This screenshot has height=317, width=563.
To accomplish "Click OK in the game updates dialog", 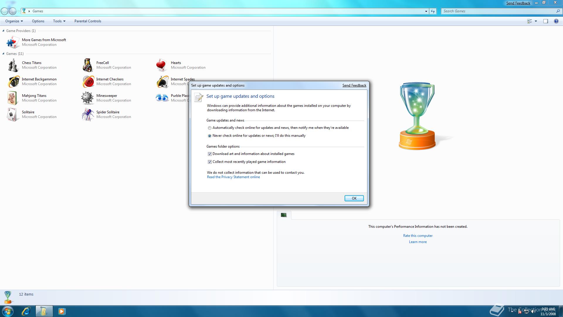I will click(x=354, y=198).
